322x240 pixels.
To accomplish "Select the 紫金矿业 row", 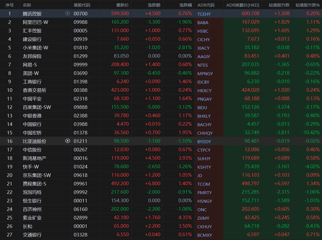I will click(32, 218).
